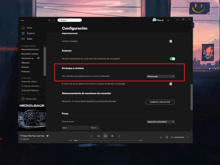The width and height of the screenshot is (220, 165).
Task: Pause the current song
Action: coord(105,136)
